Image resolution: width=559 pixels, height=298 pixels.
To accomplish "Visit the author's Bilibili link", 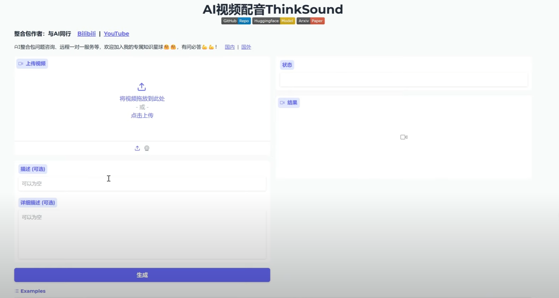I will click(x=87, y=34).
